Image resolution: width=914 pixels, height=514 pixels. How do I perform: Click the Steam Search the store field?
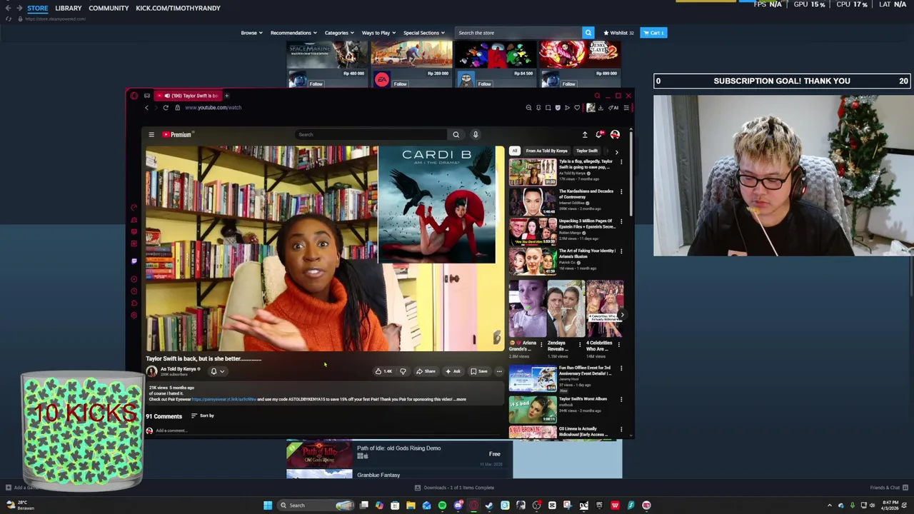519,33
